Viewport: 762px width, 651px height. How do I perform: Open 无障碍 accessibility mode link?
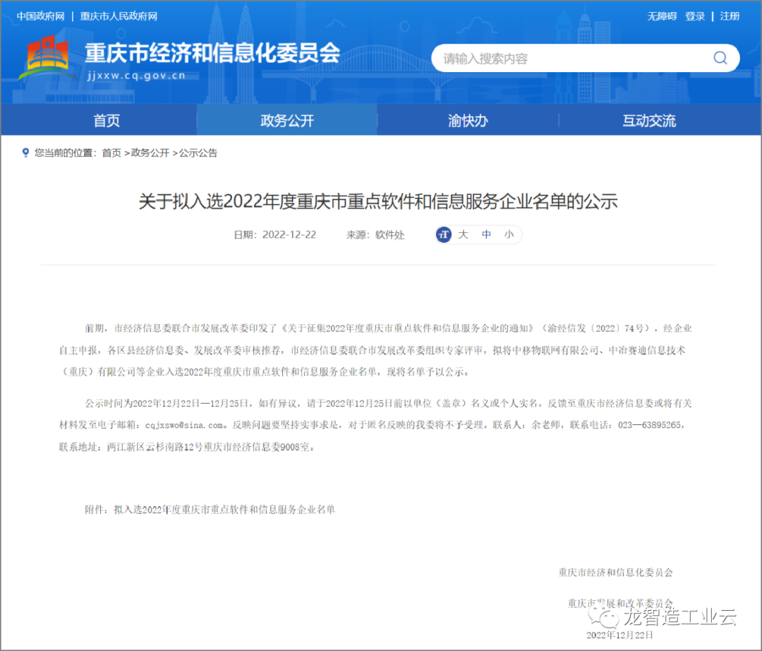(x=662, y=16)
